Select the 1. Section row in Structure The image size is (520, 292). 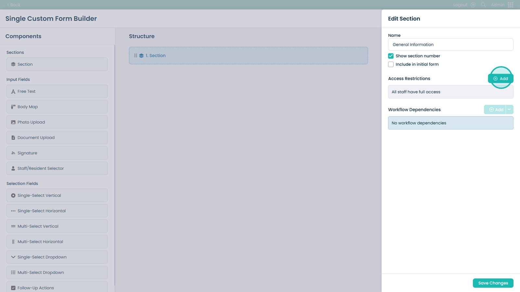point(248,55)
